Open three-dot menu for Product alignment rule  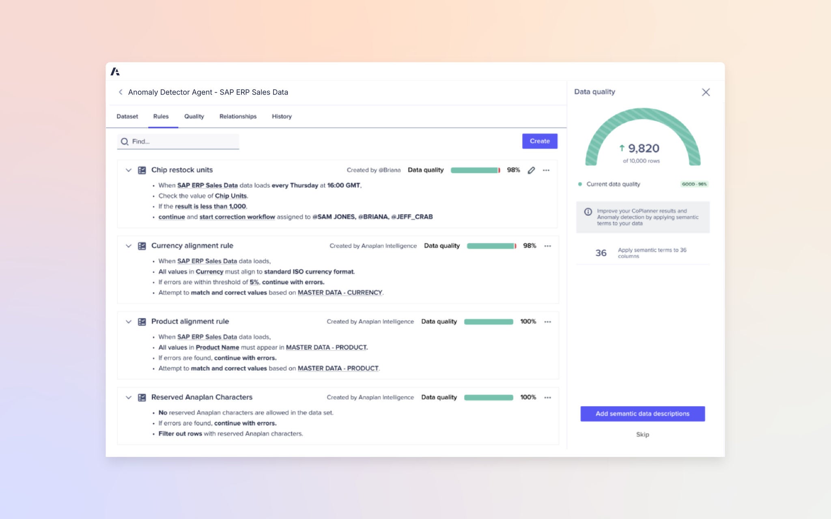(x=547, y=322)
